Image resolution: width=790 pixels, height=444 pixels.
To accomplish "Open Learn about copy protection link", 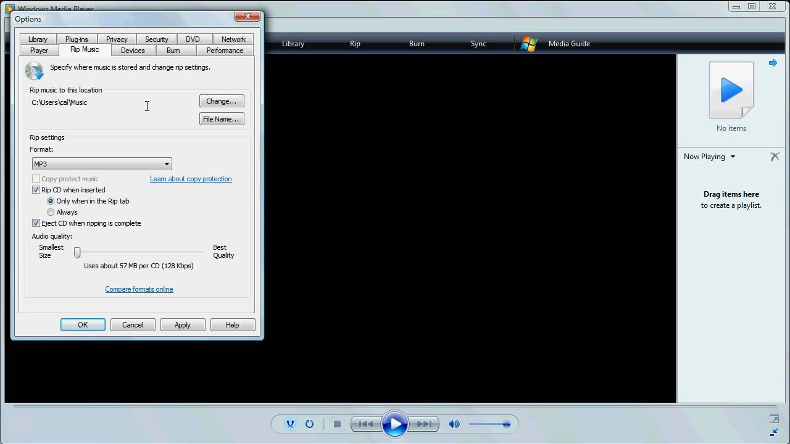I will (191, 179).
